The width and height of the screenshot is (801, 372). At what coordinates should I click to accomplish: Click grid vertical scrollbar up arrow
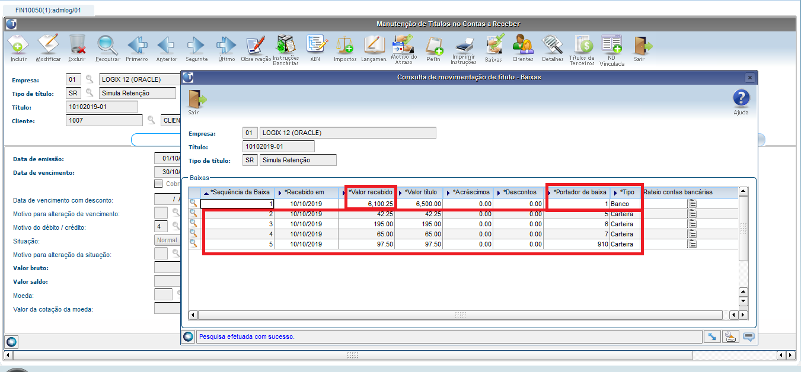pos(743,192)
